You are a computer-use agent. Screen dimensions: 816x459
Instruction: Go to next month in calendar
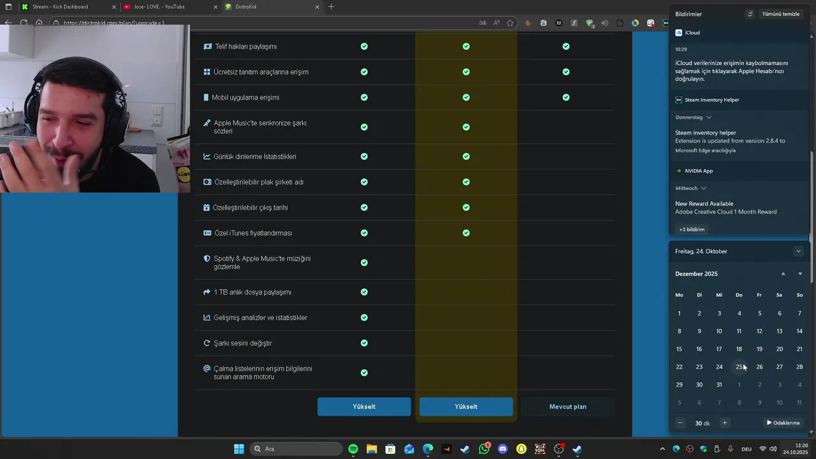click(x=800, y=273)
